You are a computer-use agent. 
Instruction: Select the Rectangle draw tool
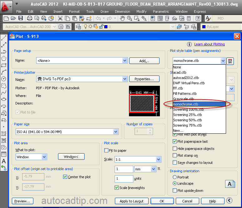coord(4,65)
